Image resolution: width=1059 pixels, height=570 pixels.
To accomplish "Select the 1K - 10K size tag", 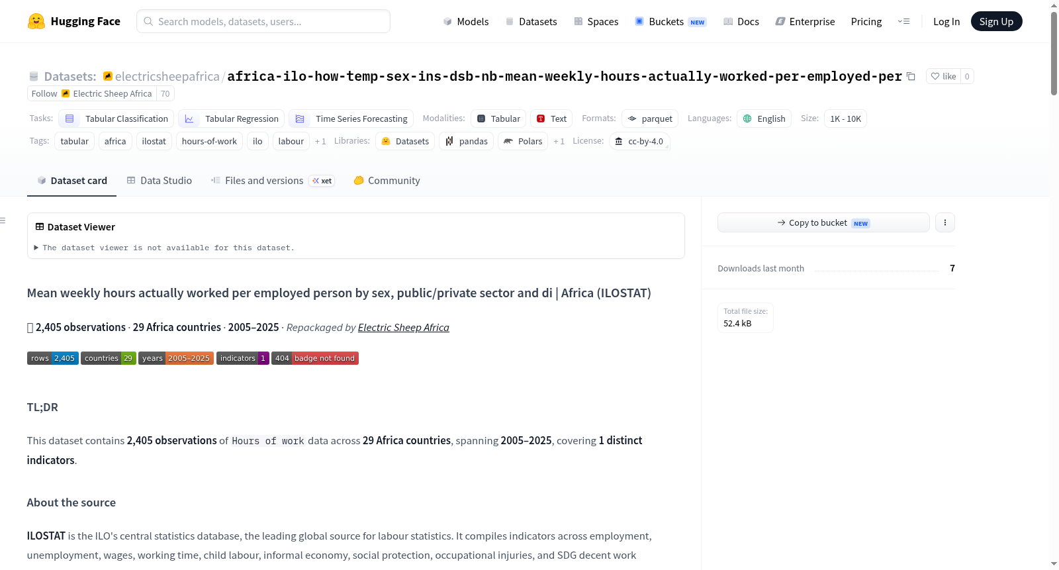I will 846,119.
